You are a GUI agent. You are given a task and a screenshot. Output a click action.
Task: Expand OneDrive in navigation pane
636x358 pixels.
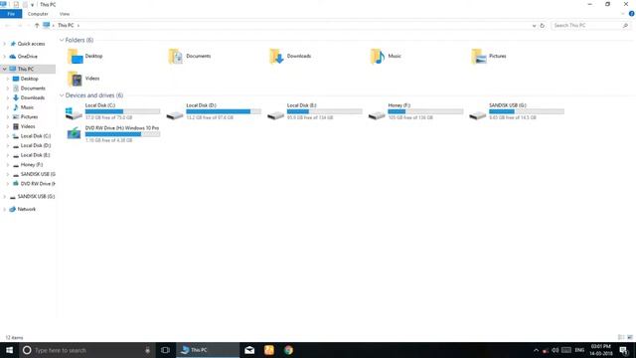[4, 57]
